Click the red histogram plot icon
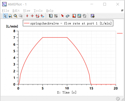125x101 pixels. [74, 16]
